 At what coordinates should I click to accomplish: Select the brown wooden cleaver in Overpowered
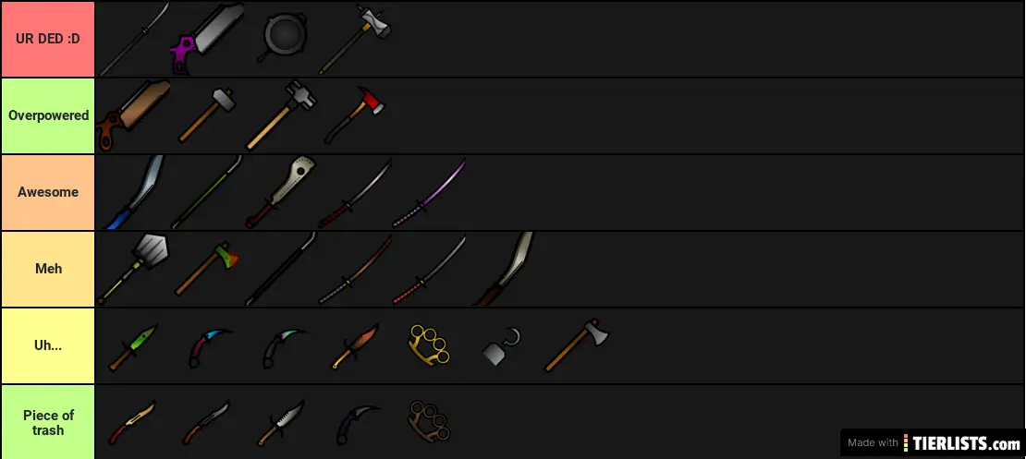[133, 115]
